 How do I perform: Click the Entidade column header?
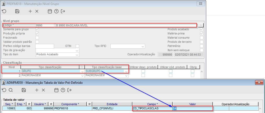pyautogui.click(x=112, y=104)
